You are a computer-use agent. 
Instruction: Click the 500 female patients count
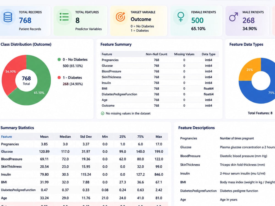(x=197, y=20)
